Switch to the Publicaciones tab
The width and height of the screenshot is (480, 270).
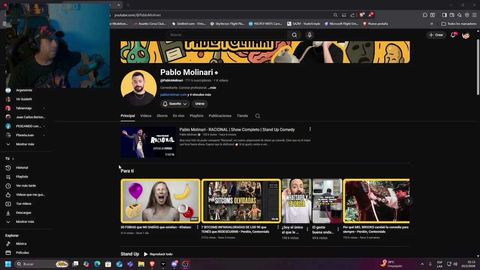tap(220, 116)
